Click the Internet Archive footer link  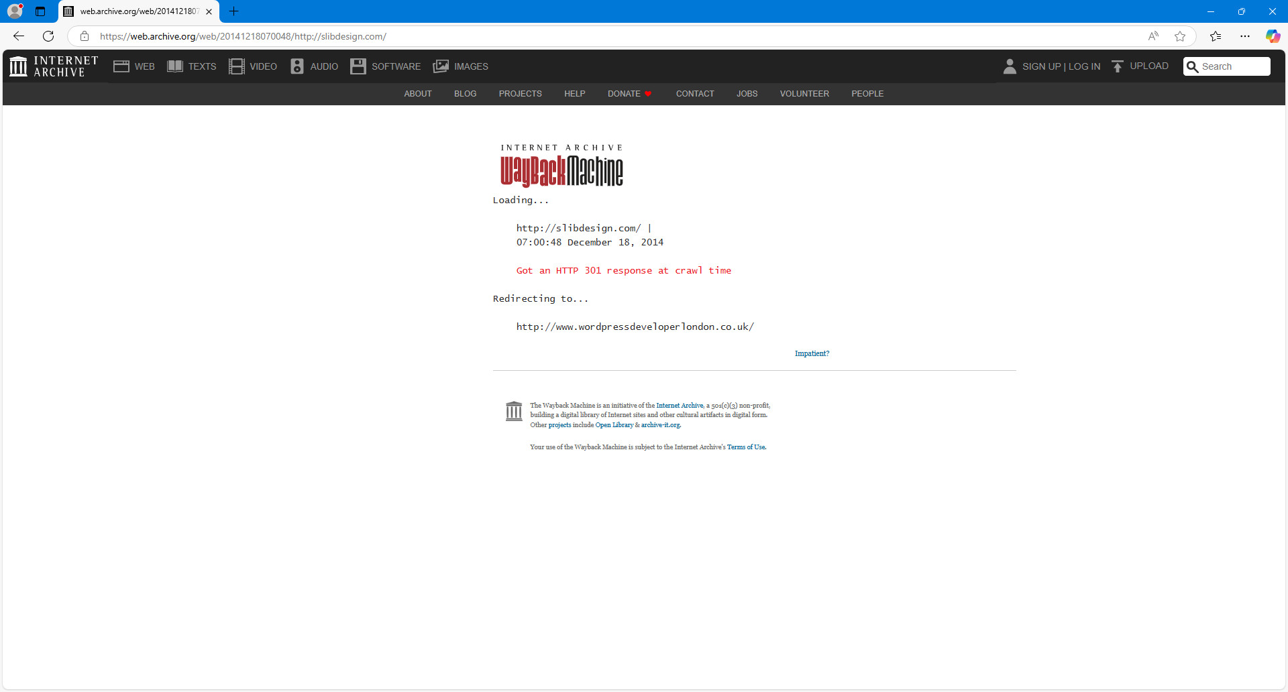tap(680, 406)
